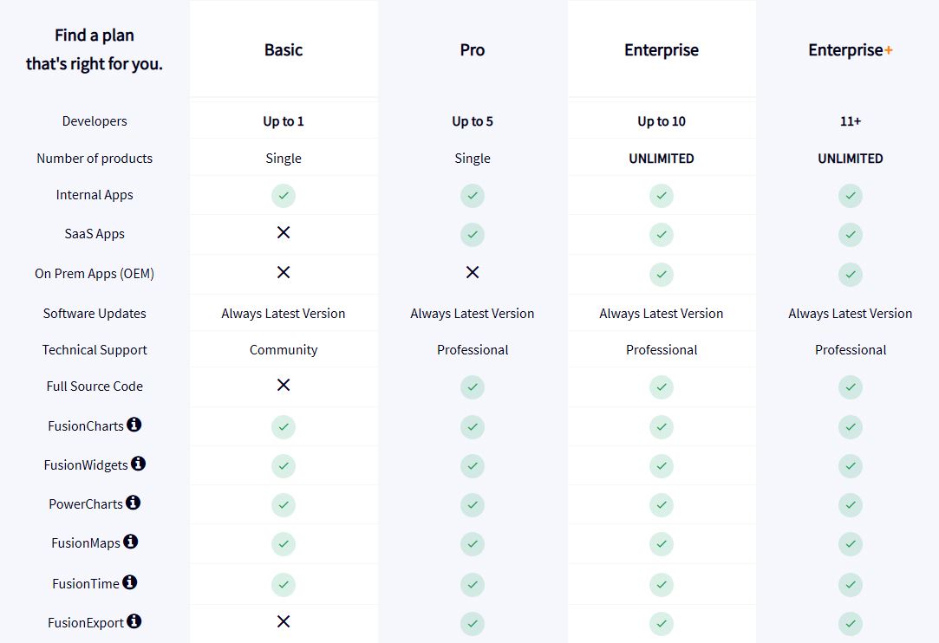Click the info icon beside FusionMaps
Image resolution: width=939 pixels, height=643 pixels.
pos(131,542)
